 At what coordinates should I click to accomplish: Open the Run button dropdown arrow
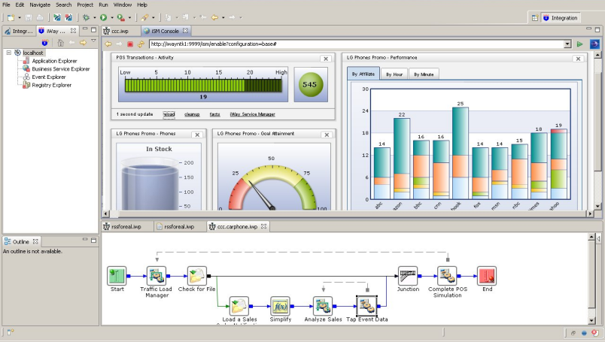(x=112, y=17)
